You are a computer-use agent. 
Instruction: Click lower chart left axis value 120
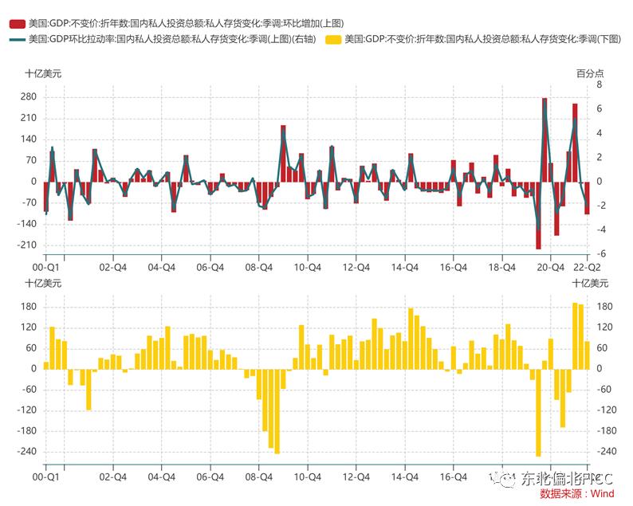tap(28, 328)
